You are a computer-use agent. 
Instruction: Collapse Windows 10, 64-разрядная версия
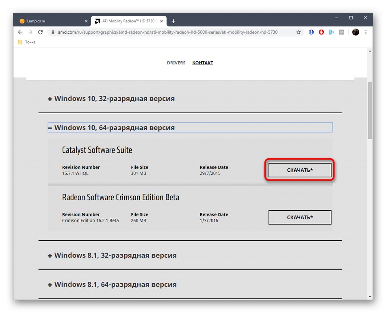(190, 127)
